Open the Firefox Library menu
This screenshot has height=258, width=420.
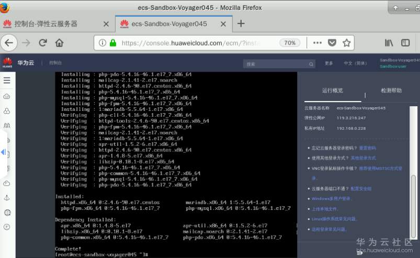(389, 43)
